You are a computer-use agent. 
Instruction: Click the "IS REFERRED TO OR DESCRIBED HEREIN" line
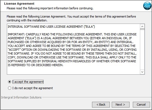pos(36,65)
